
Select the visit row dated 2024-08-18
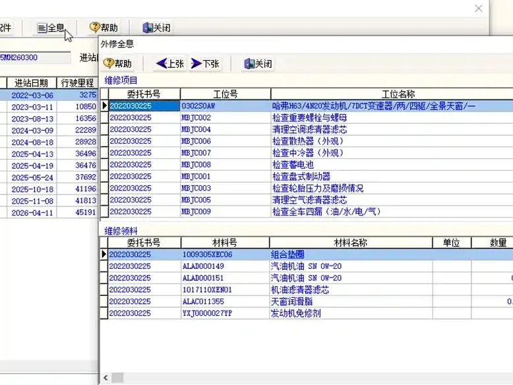(x=49, y=142)
